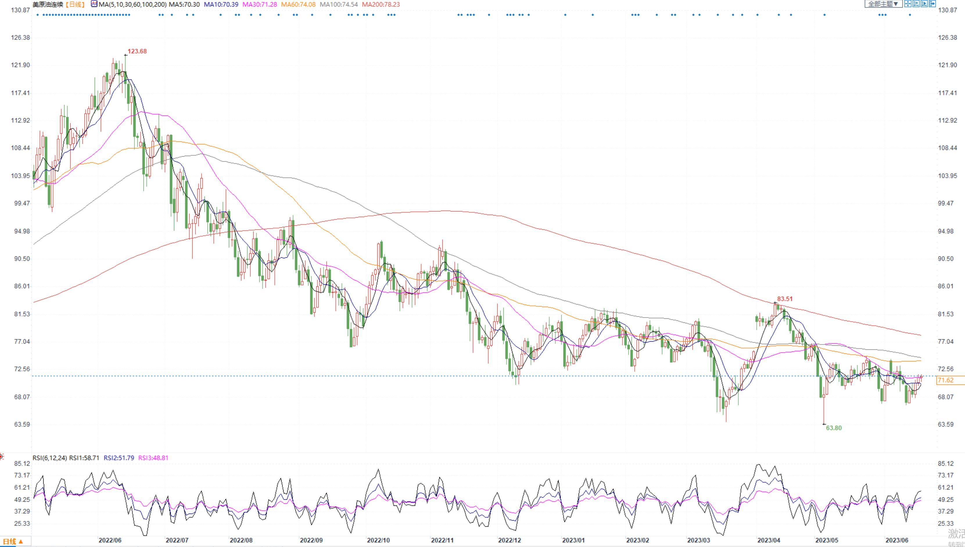Click the 71.62 current price tag
The image size is (965, 547).
(946, 380)
